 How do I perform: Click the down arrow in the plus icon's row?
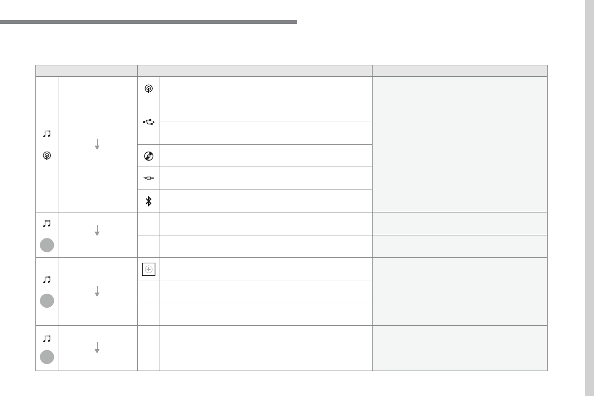pos(97,291)
